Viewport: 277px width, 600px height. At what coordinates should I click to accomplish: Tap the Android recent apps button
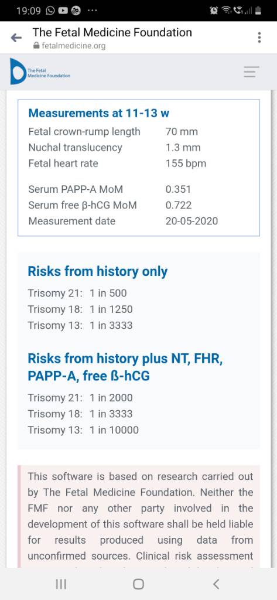pyautogui.click(x=61, y=584)
